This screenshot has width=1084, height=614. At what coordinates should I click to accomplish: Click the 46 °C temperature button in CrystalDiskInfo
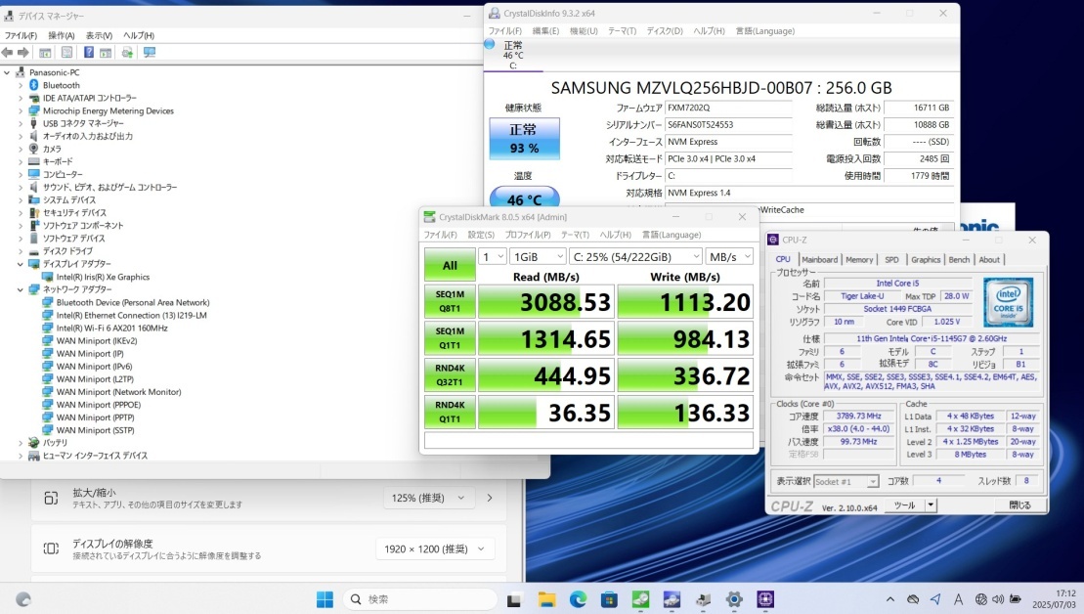click(524, 197)
